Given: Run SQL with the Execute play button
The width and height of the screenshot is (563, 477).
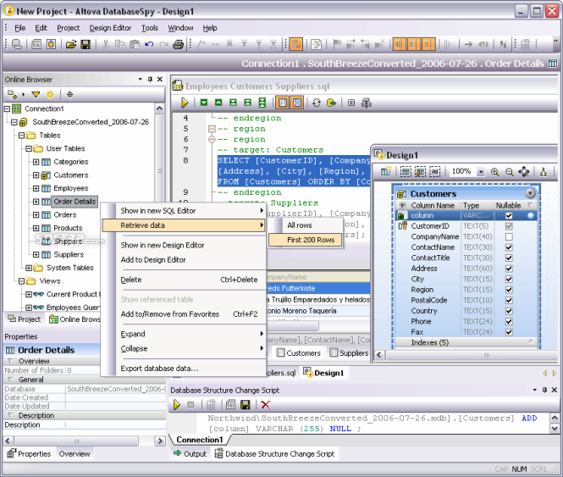Looking at the screenshot, I should tap(185, 103).
